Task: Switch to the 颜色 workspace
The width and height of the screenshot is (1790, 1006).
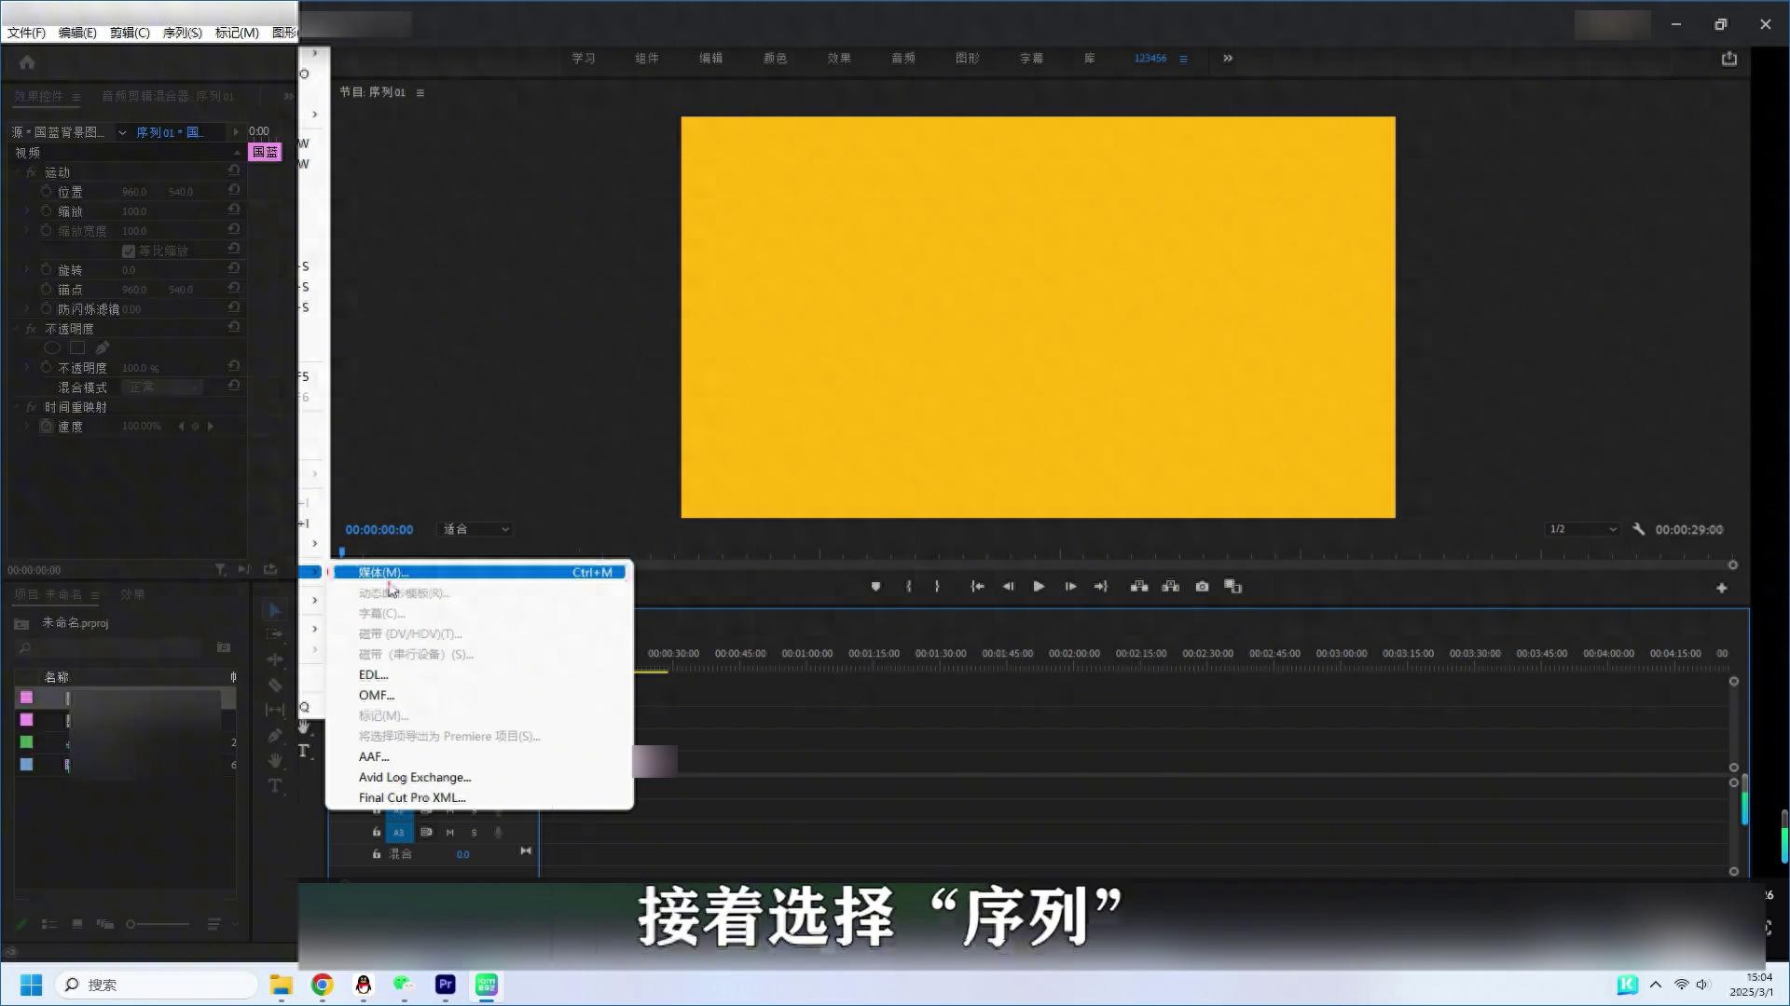Action: (x=775, y=58)
